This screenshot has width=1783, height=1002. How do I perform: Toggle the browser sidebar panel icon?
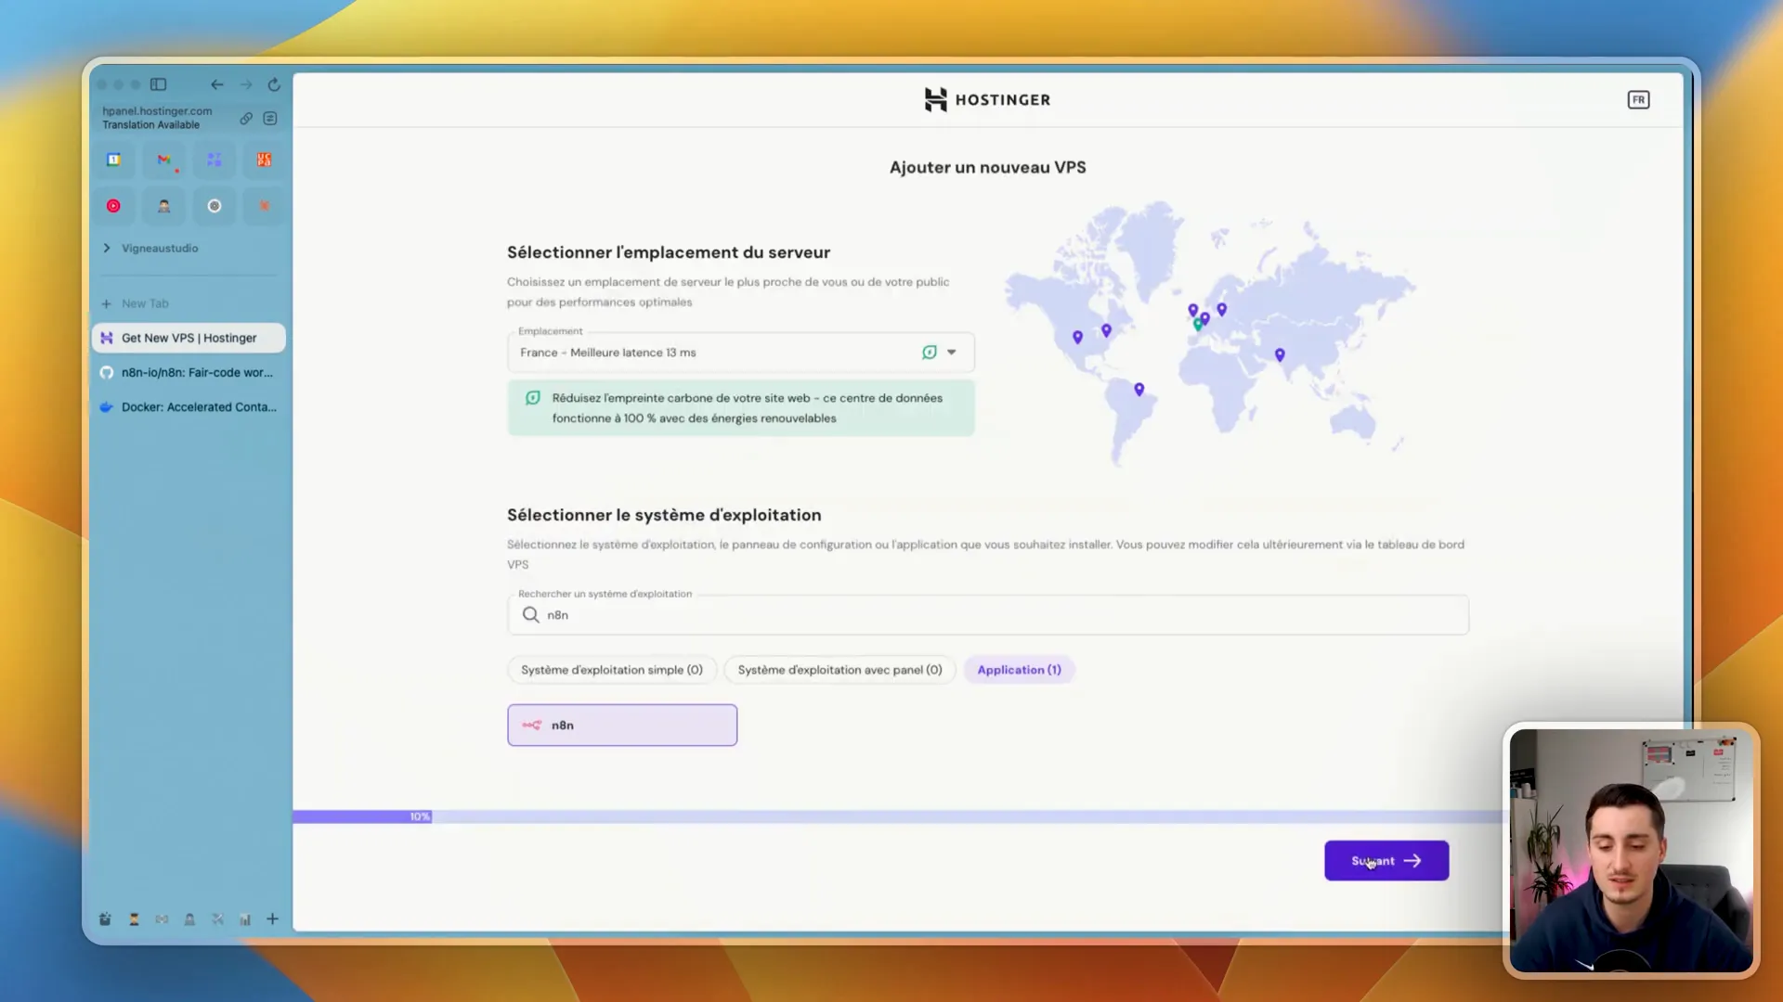159,84
